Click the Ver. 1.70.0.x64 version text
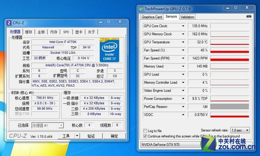This screenshot has height=156, width=260. point(41,137)
